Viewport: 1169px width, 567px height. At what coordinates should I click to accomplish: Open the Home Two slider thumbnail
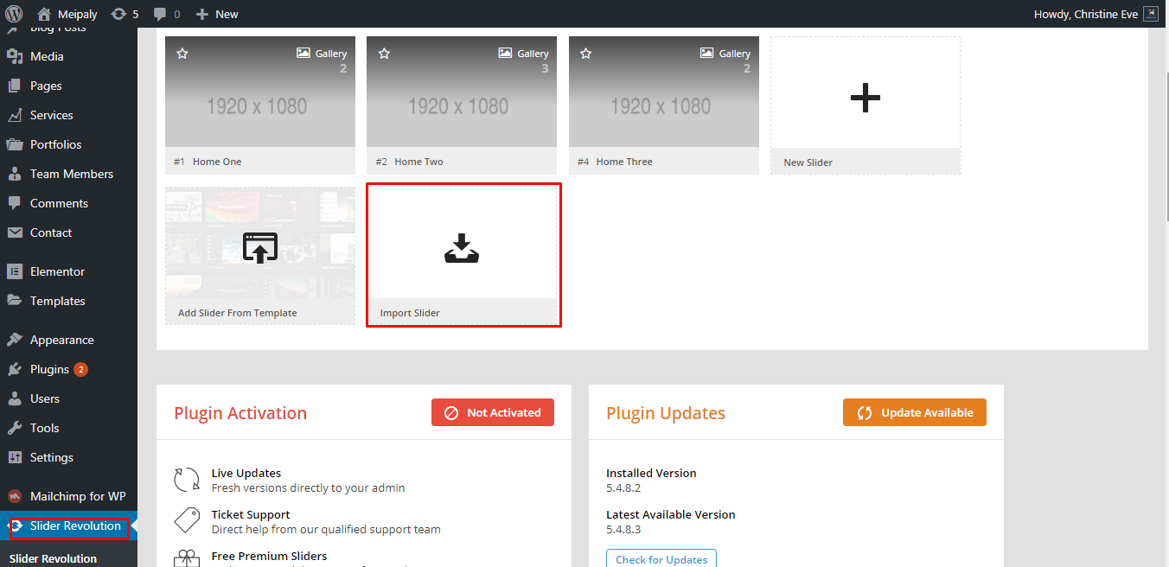pos(462,92)
